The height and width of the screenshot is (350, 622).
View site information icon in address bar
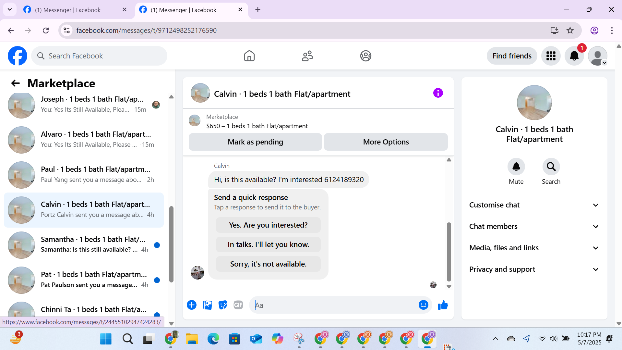[66, 31]
